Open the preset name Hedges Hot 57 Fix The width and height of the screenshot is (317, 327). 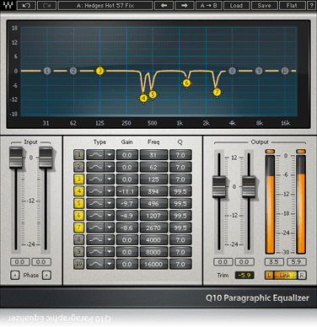click(x=105, y=5)
